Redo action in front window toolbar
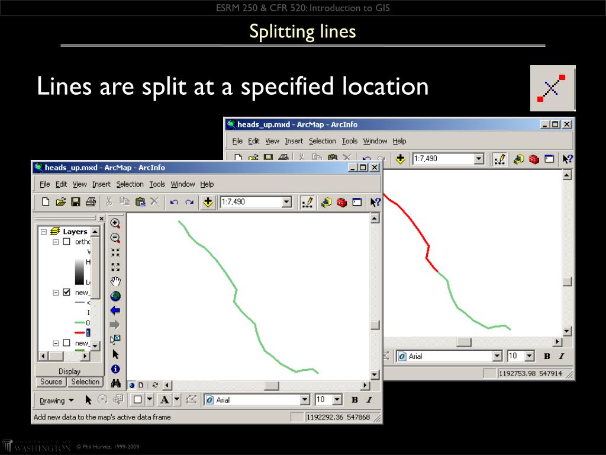606x455 pixels. [x=189, y=202]
